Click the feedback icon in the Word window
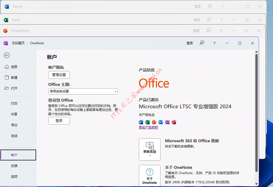273x187 pixels. [210, 7]
